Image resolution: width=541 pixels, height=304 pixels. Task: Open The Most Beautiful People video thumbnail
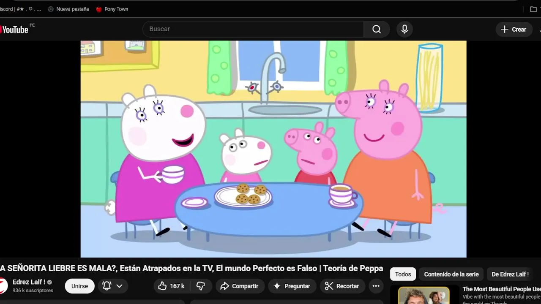pos(424,295)
